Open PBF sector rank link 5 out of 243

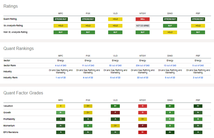click(198, 65)
